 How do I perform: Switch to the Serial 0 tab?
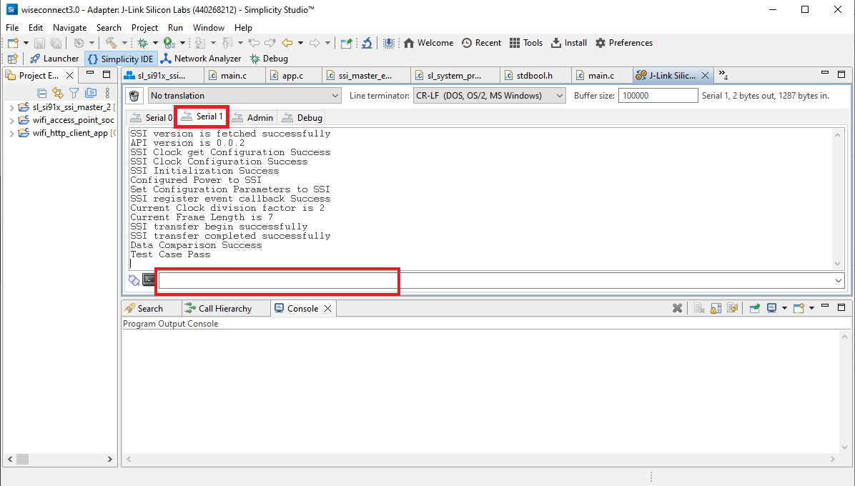151,117
